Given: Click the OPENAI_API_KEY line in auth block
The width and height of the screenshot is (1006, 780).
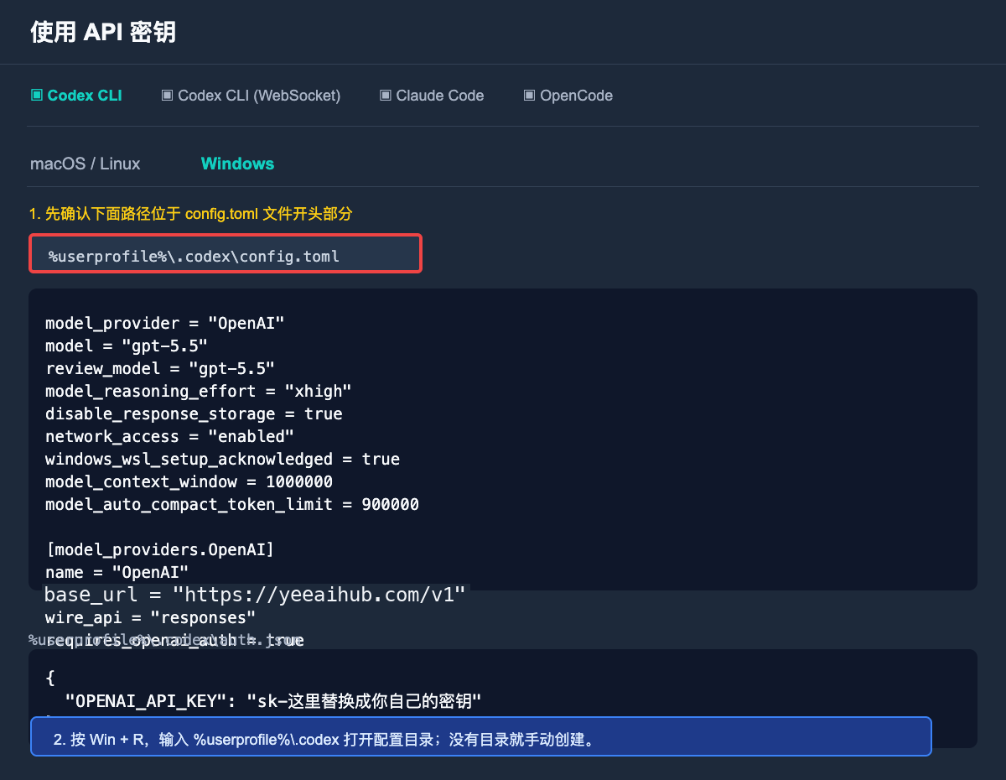Looking at the screenshot, I should pos(273,700).
